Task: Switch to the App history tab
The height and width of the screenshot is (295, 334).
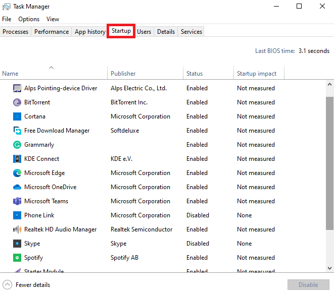Action: coord(90,32)
